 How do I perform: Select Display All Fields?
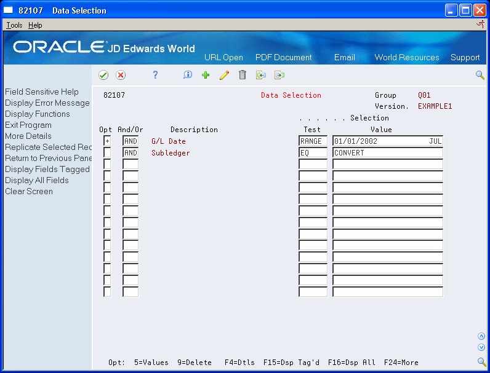pos(37,180)
